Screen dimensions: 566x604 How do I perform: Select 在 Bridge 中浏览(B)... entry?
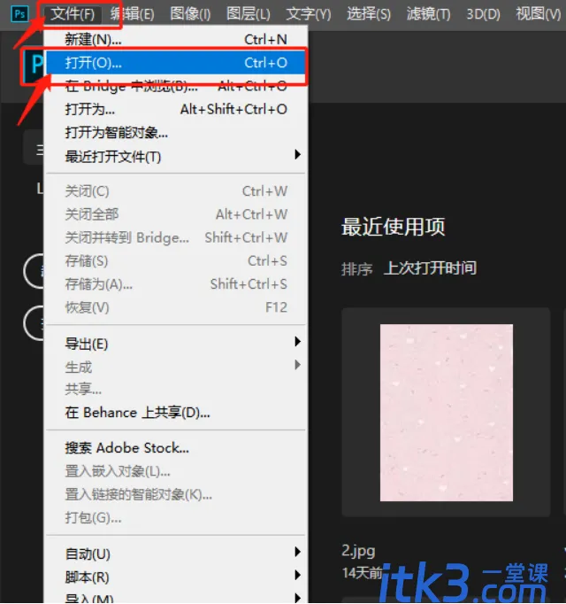(x=176, y=86)
